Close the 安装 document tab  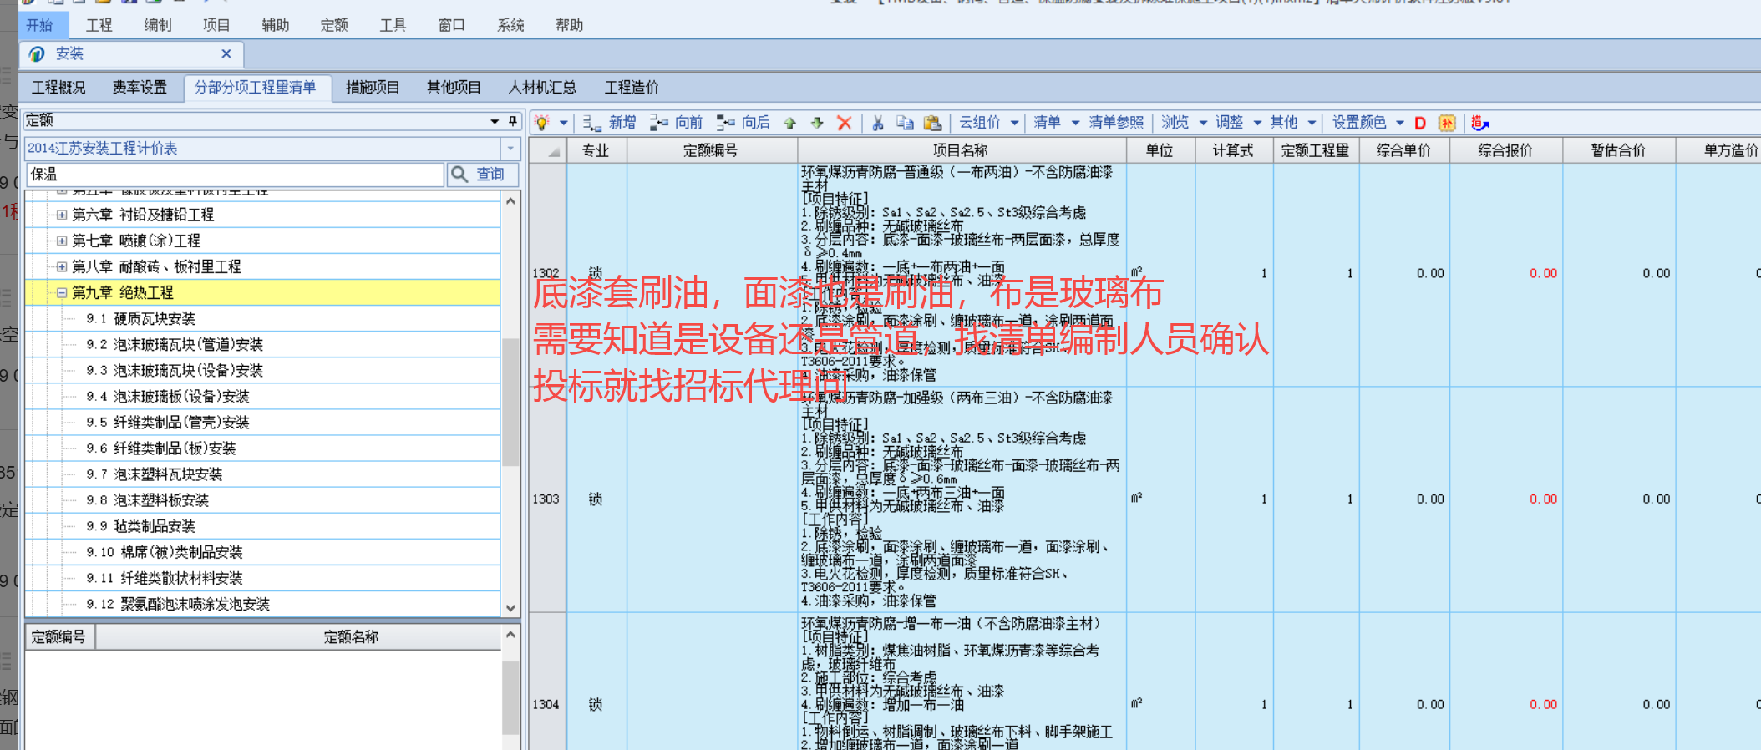226,53
